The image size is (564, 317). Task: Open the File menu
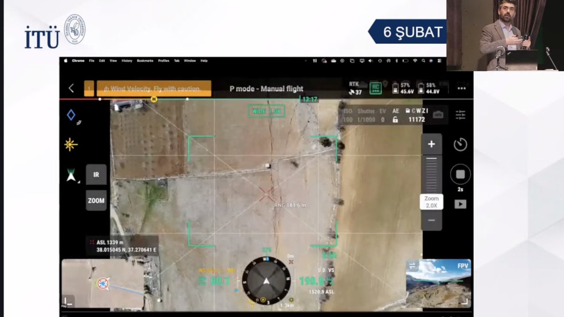tap(92, 61)
